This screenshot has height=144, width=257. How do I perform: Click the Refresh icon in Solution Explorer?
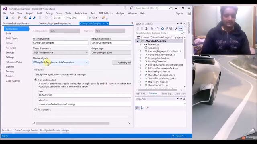(x=163, y=28)
